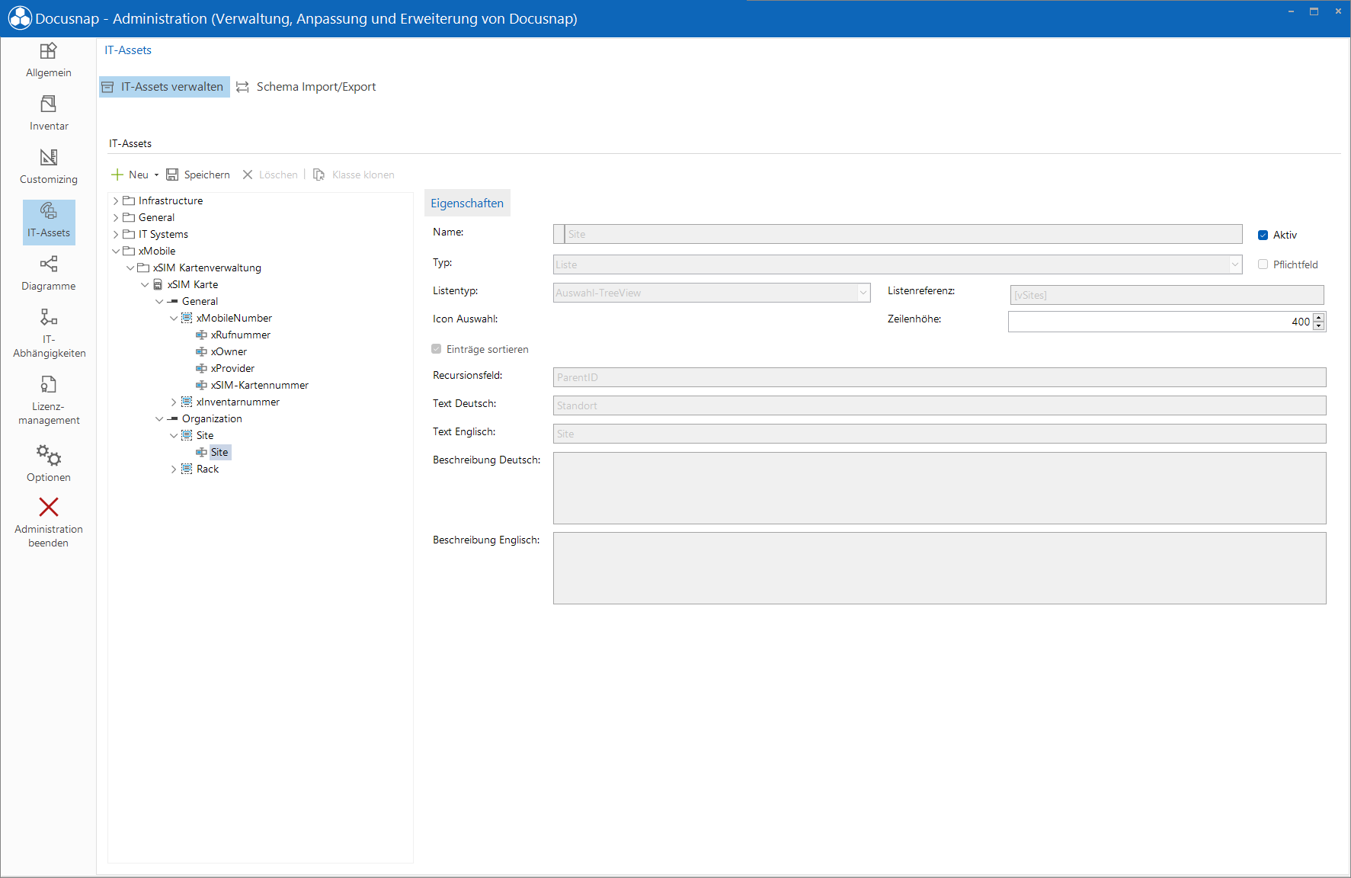Open the Diagramme sidebar icon

49,264
